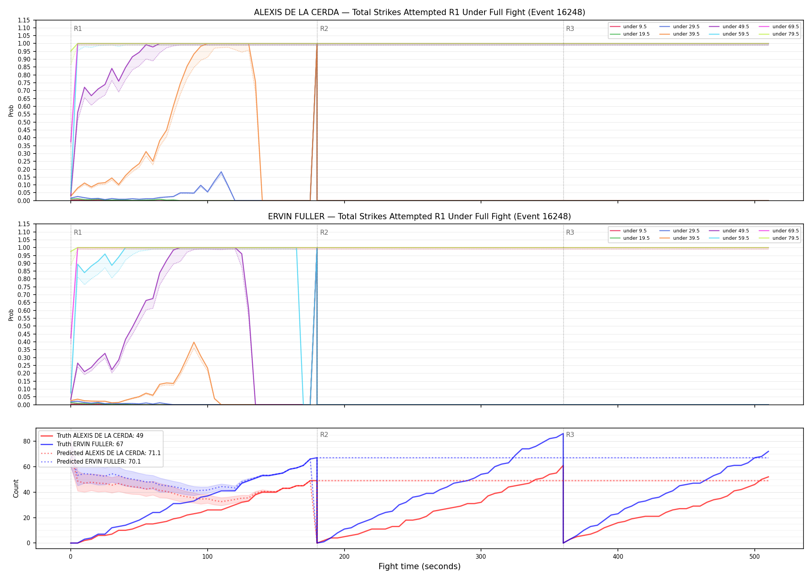Click Count axis tick label 80
Image resolution: width=812 pixels, height=580 pixels.
point(27,442)
